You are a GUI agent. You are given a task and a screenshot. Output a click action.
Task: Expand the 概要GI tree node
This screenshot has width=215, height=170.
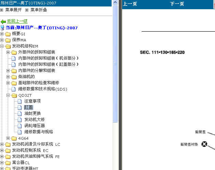[x=2, y=34]
